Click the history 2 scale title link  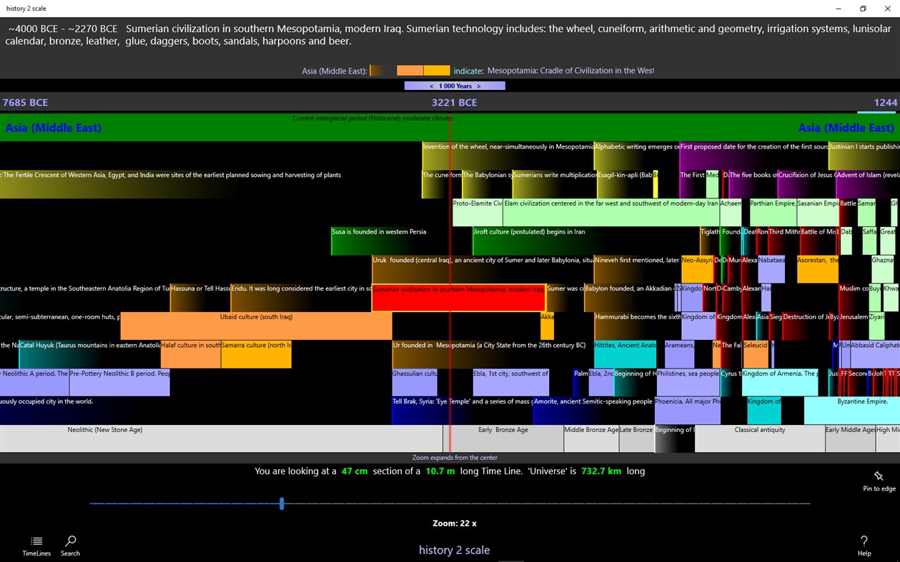455,550
